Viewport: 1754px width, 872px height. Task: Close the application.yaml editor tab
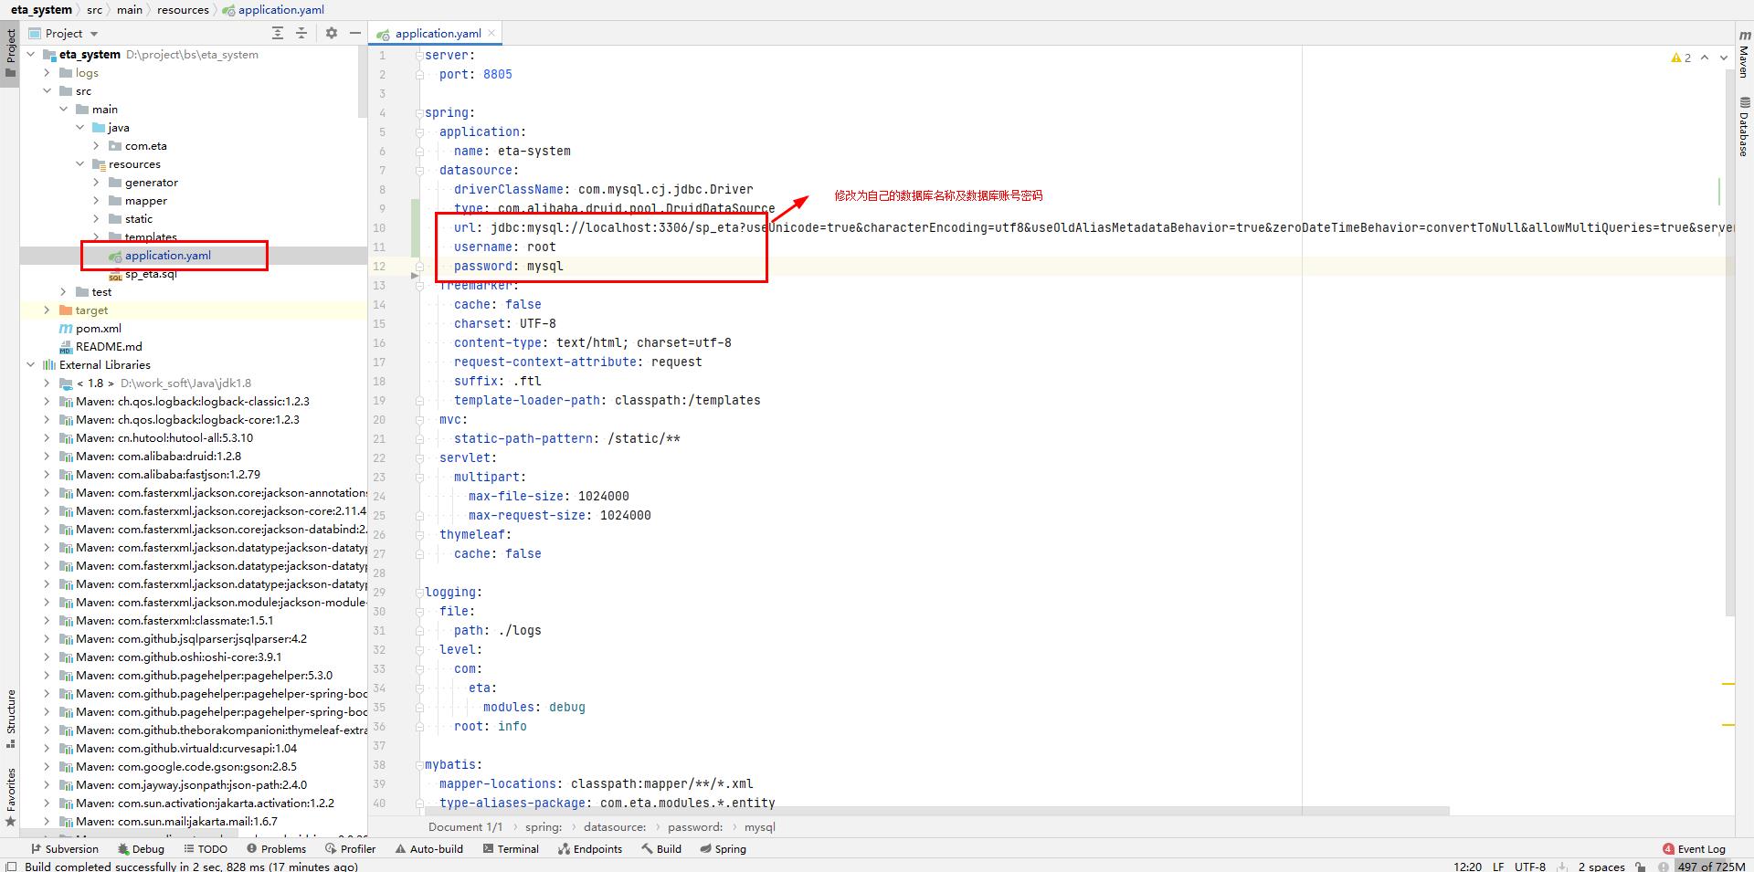(491, 33)
